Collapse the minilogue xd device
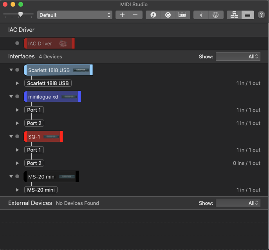Image resolution: width=269 pixels, height=250 pixels. (x=11, y=96)
